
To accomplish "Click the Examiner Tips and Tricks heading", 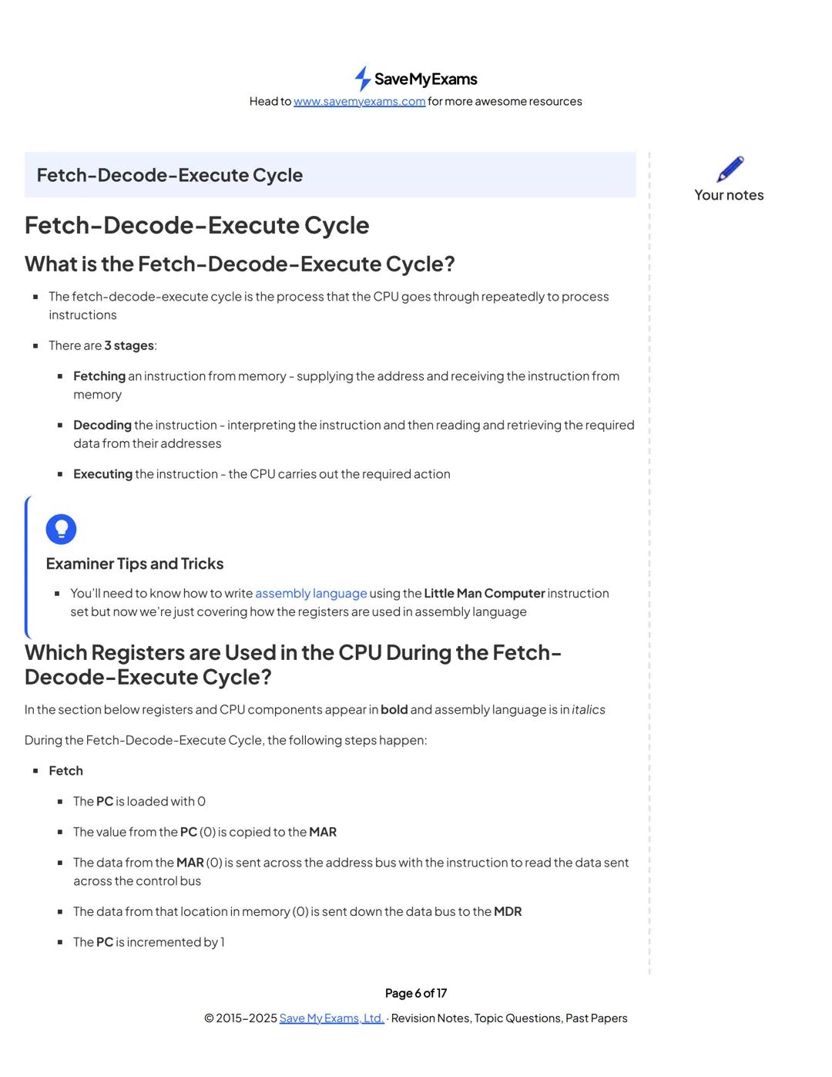I will 135,564.
